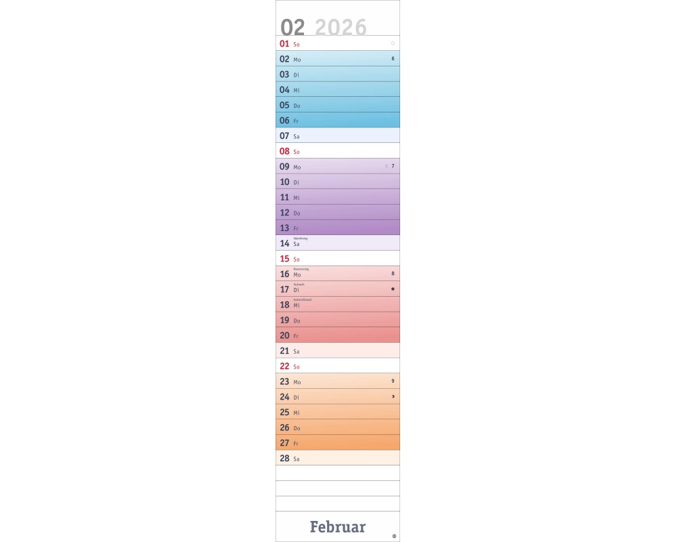
Task: Open Valentinstag on Saturday 14
Action: 301,238
